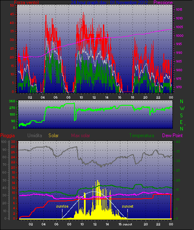The width and height of the screenshot is (194, 230).
Task: Select the 980 pressure axis value
Action: pyautogui.click(x=179, y=70)
